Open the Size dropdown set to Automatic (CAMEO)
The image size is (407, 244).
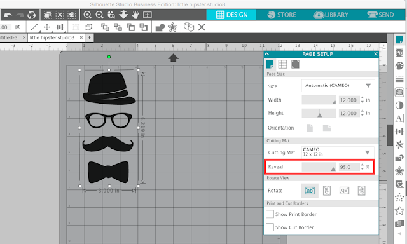point(338,86)
